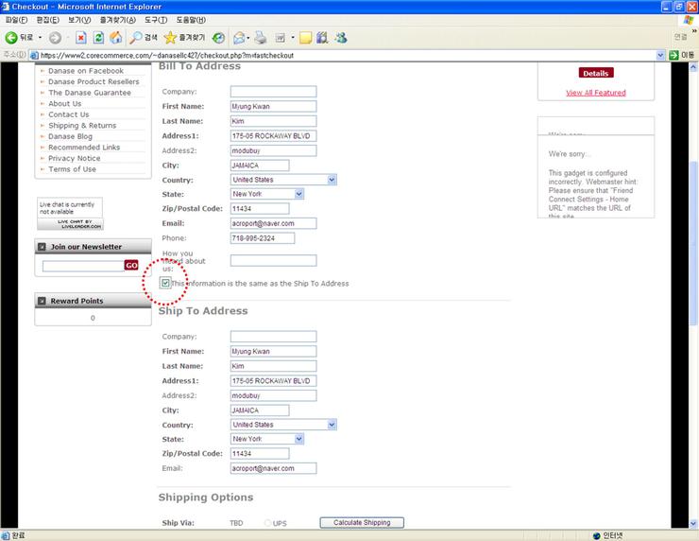Open the View All Featured link
699x541 pixels.
pos(596,93)
